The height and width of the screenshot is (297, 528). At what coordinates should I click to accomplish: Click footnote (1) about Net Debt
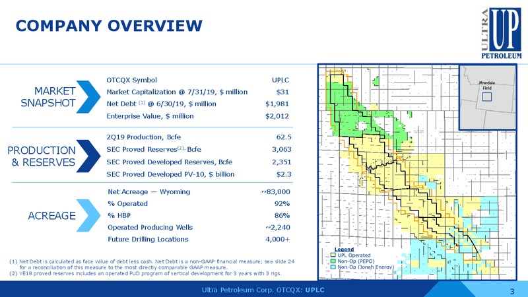point(152,265)
